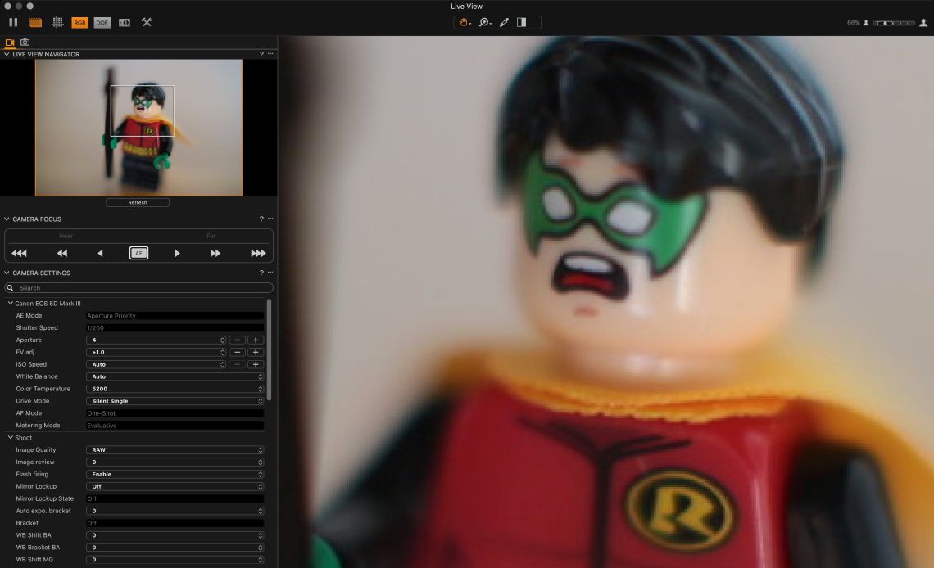The width and height of the screenshot is (934, 568).
Task: Toggle the RGB preview button
Action: [79, 22]
